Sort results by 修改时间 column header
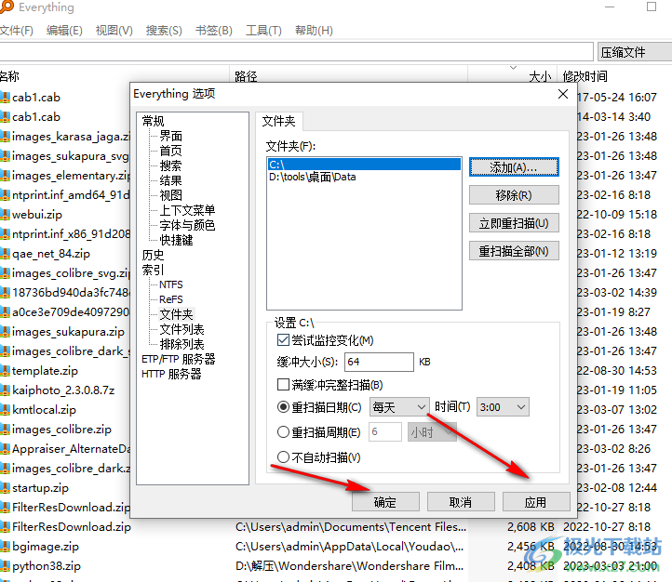This screenshot has width=672, height=582. point(585,76)
